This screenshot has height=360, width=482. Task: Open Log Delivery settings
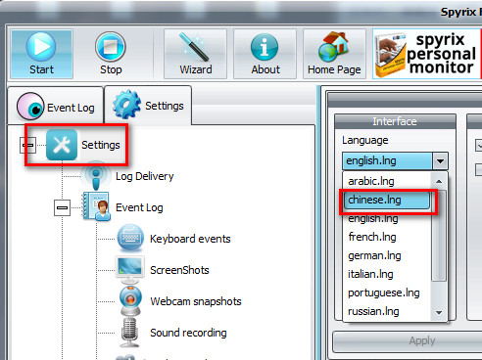click(145, 176)
